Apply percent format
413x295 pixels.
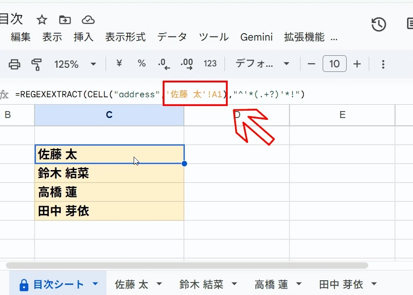[142, 63]
